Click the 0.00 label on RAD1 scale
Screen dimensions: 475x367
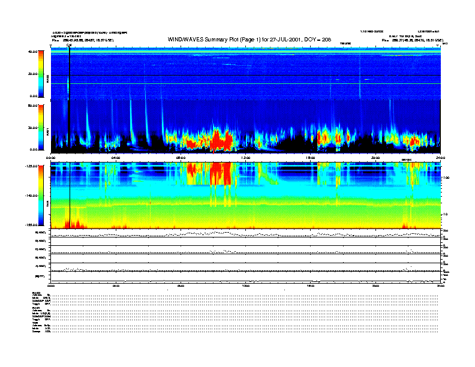click(x=34, y=149)
